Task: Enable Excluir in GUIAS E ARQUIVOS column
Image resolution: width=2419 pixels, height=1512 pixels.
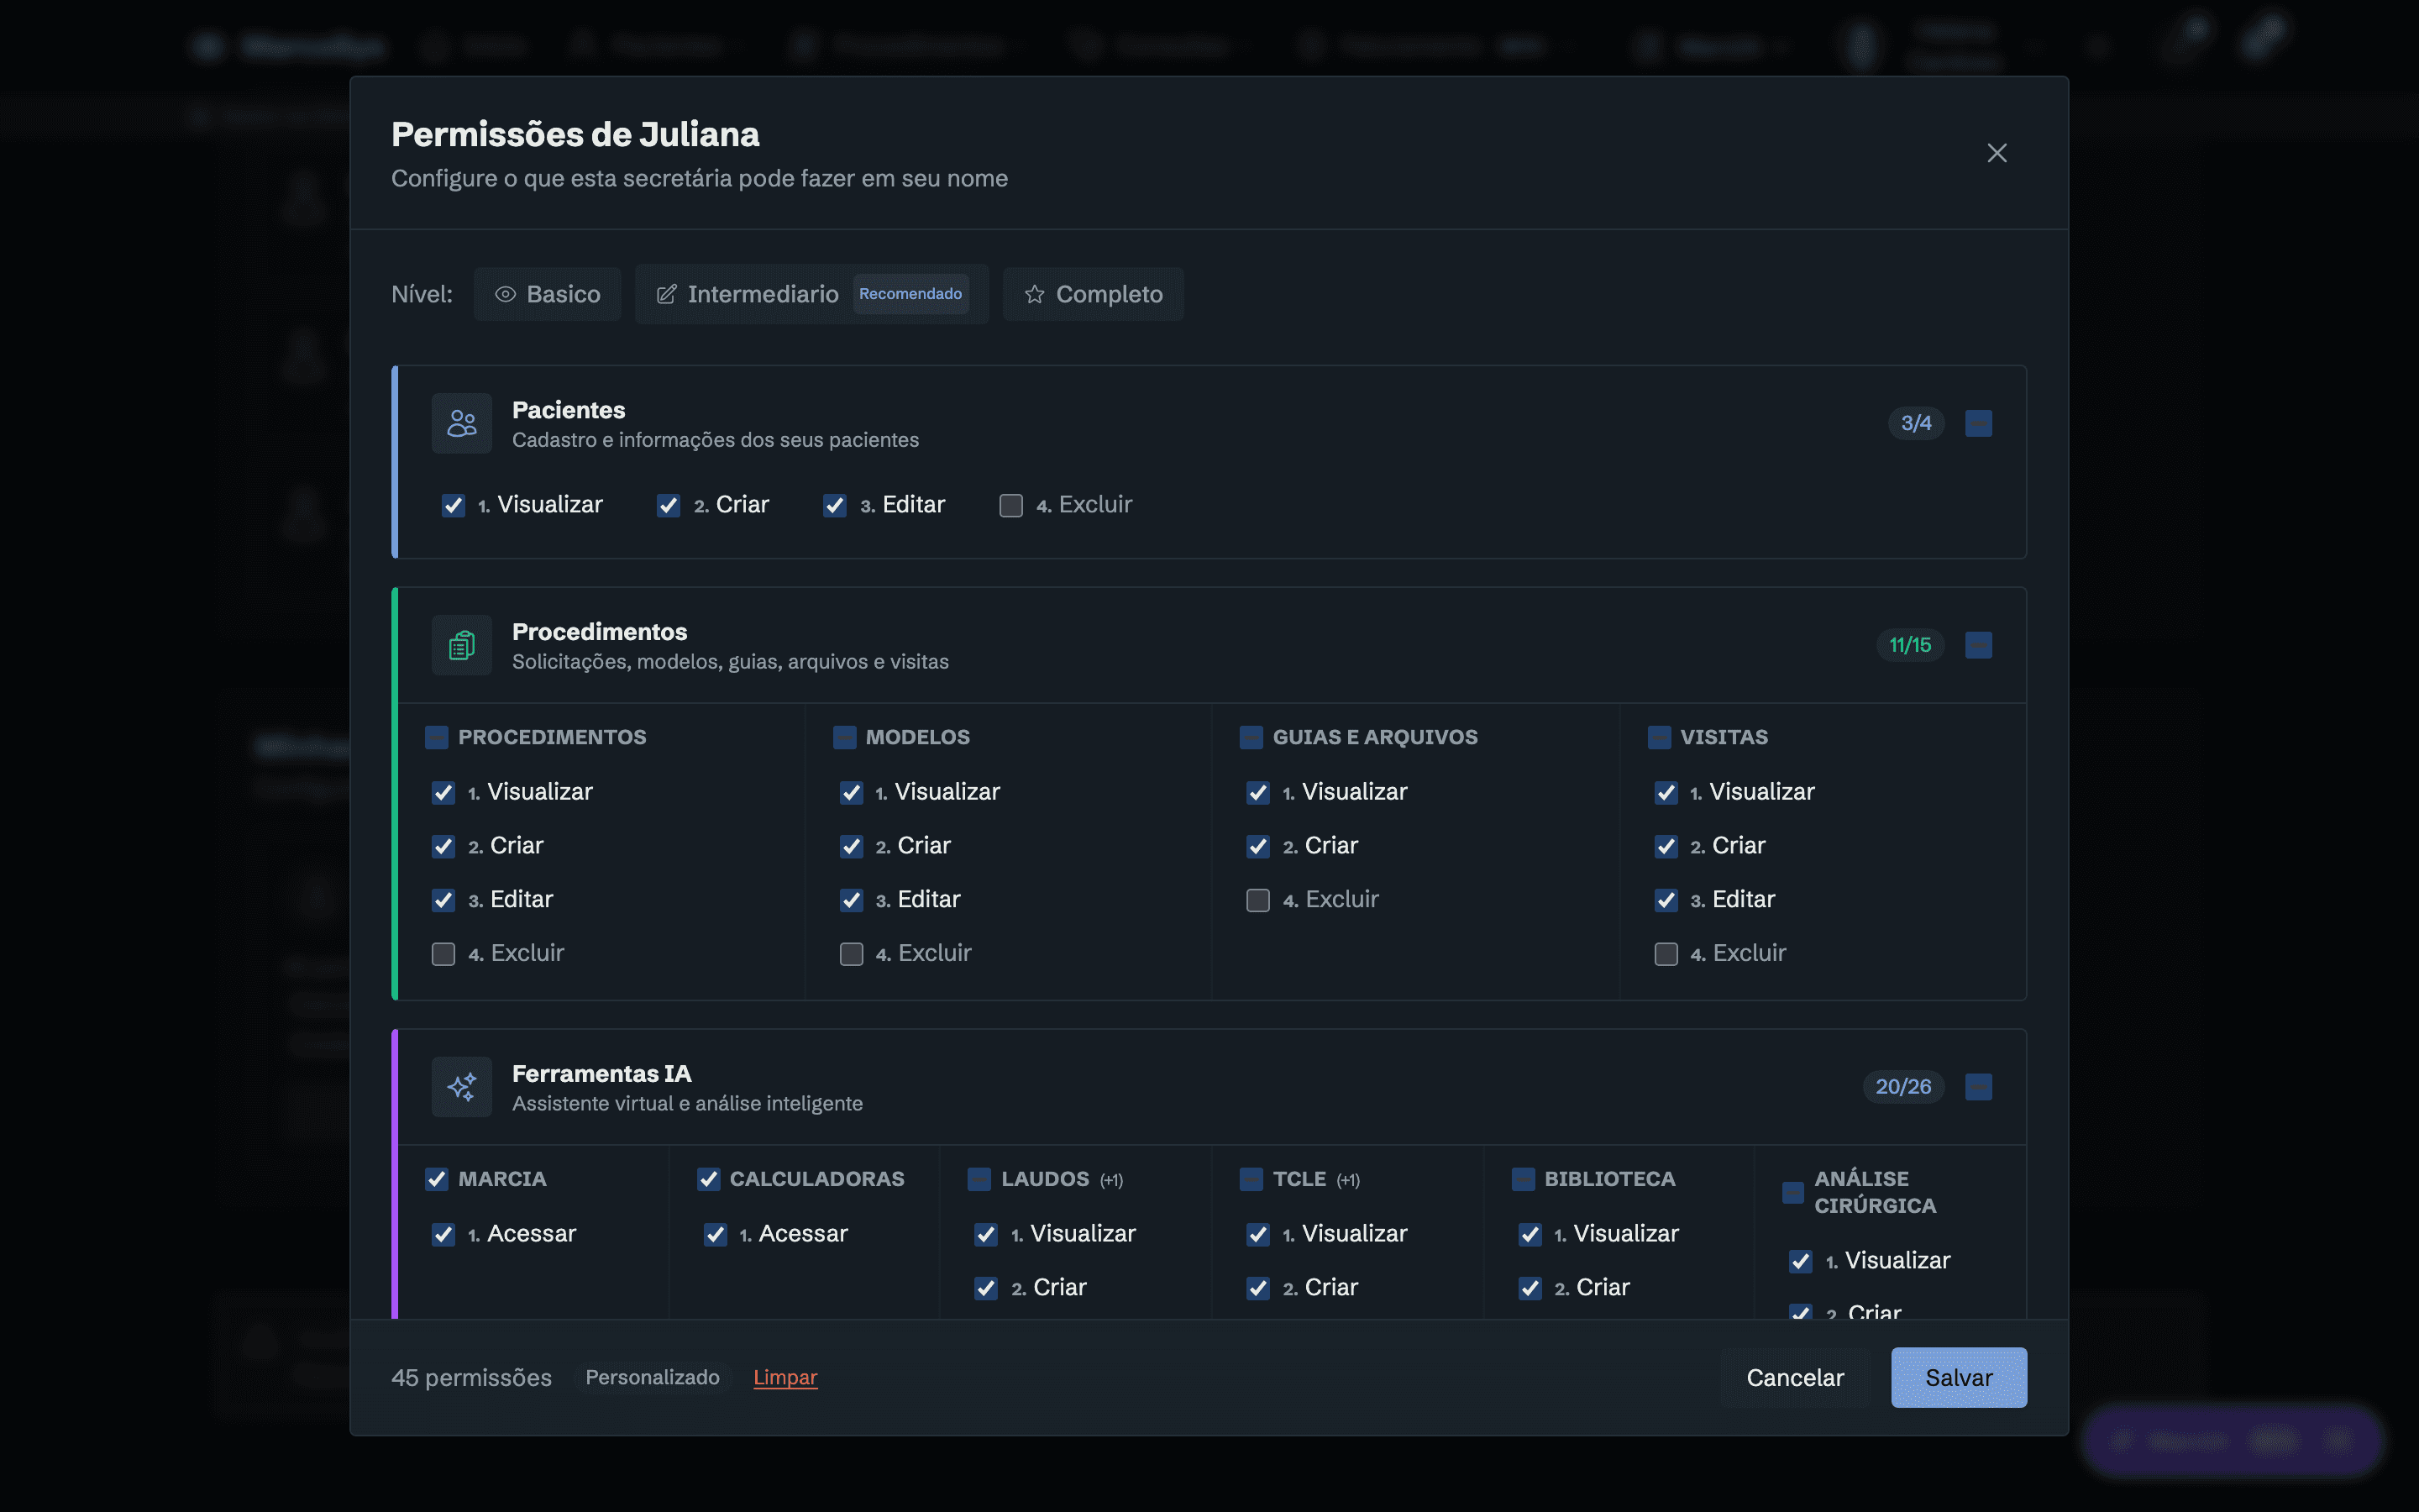Action: pos(1258,900)
